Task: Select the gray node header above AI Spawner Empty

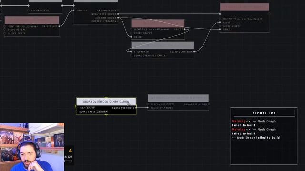Action: tap(178, 98)
